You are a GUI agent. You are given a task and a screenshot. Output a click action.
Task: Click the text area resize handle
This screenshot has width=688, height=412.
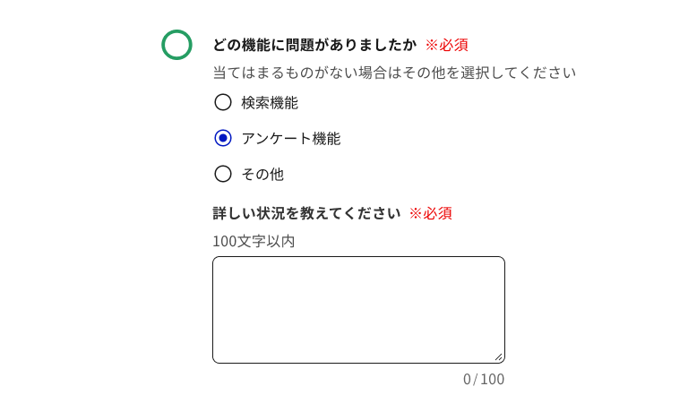tap(498, 356)
